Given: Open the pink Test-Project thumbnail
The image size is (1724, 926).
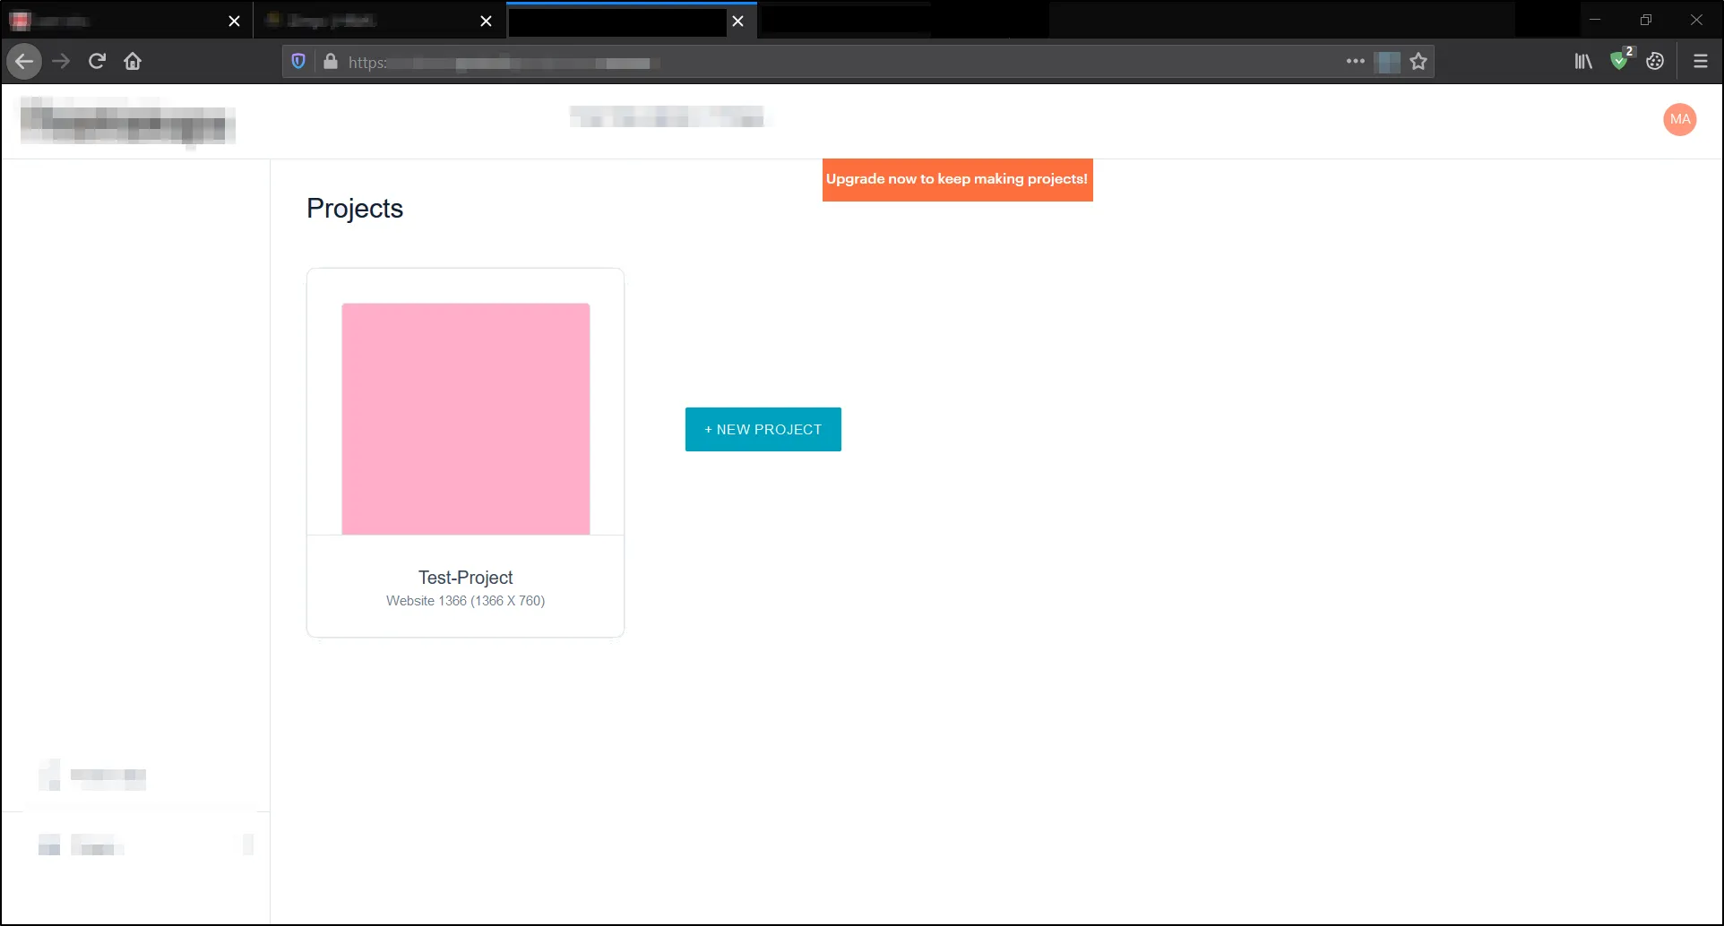Looking at the screenshot, I should [x=465, y=418].
